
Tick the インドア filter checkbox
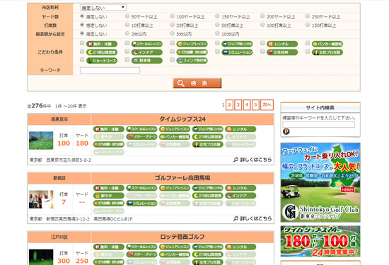127,52
